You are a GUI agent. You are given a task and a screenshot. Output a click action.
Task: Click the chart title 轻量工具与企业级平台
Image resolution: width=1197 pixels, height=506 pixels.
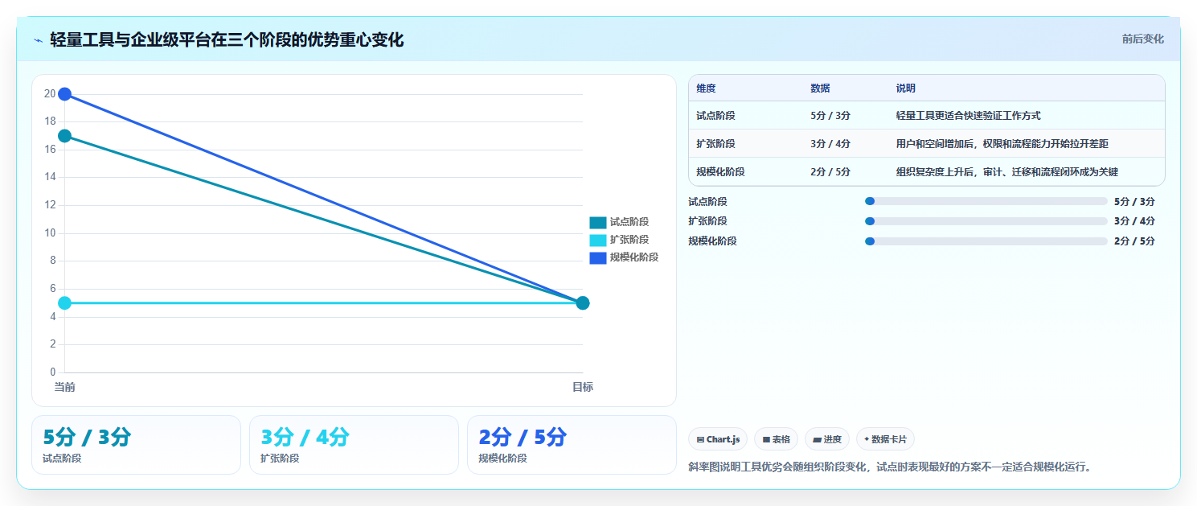(x=227, y=39)
